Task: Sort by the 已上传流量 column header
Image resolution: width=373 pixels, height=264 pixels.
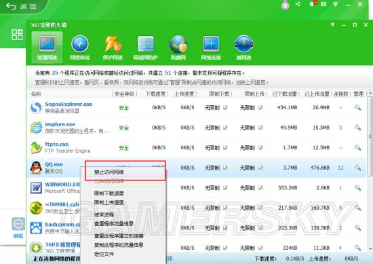Action: (317, 94)
